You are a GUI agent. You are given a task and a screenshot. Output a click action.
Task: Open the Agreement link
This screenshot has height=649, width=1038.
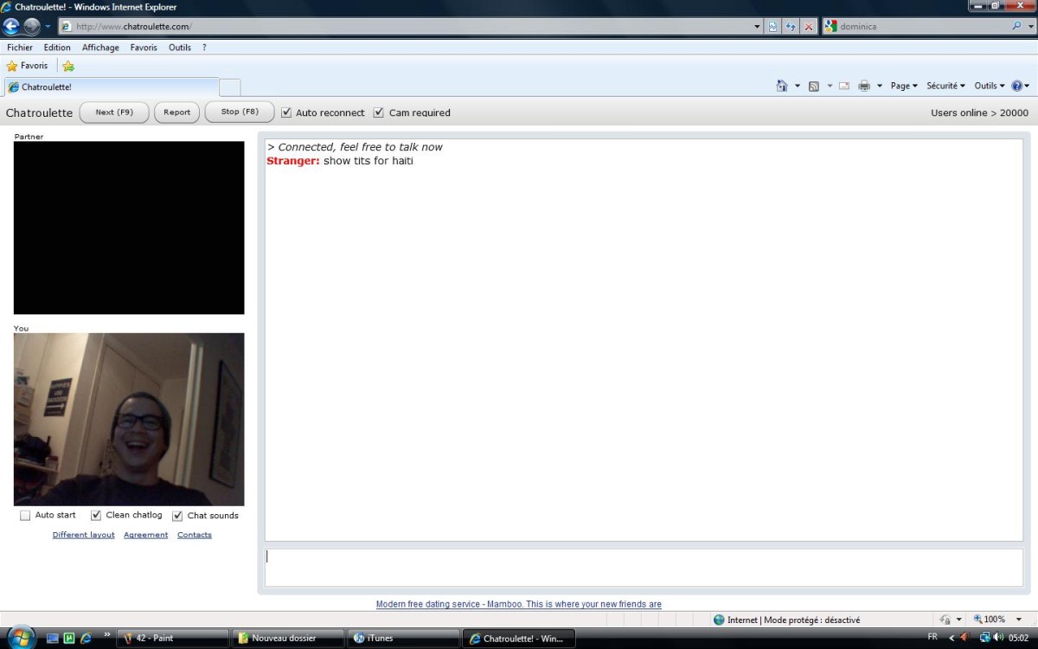tap(145, 535)
